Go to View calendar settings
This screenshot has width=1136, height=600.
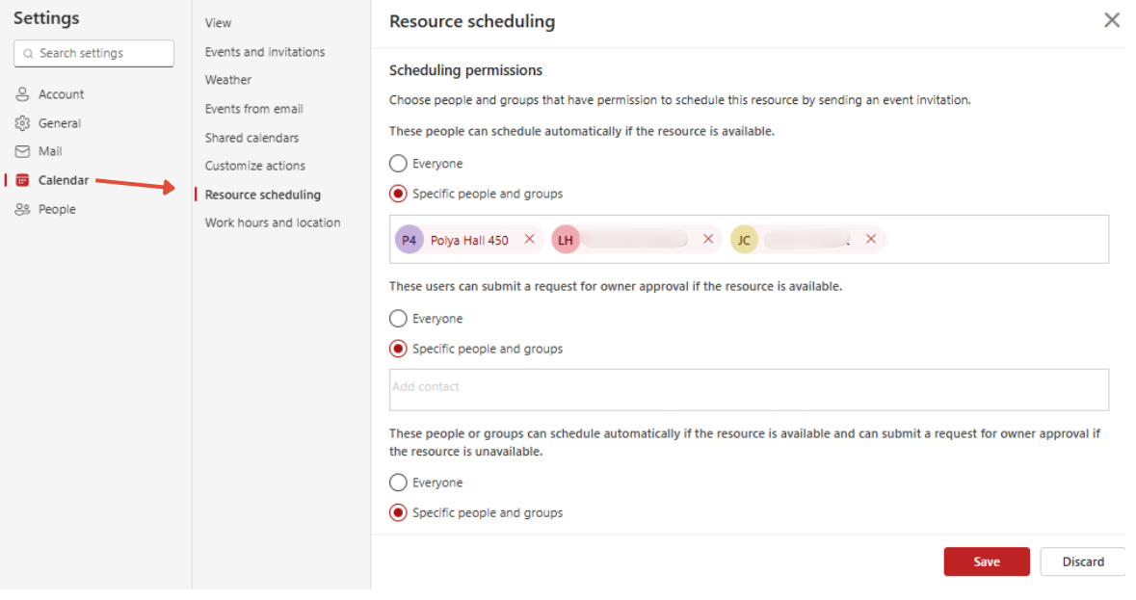click(x=218, y=23)
